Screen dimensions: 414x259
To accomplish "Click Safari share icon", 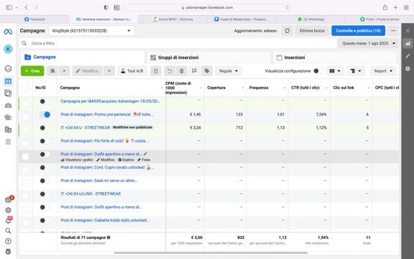I will pos(385,7).
